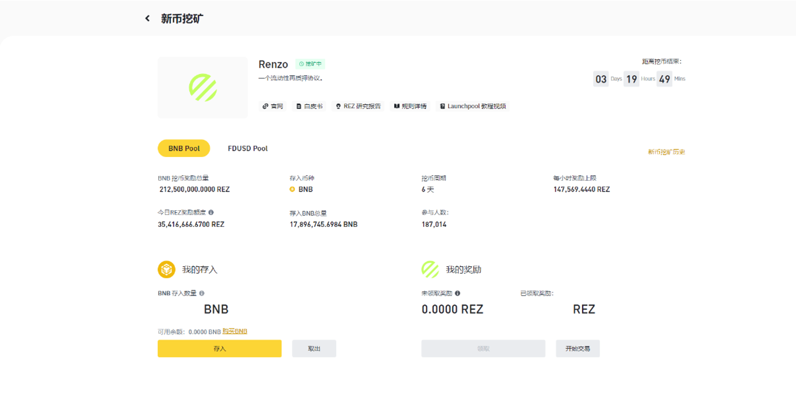This screenshot has width=796, height=403.
Task: Click the back arrow beside 新币挖矿
Action: pyautogui.click(x=147, y=18)
